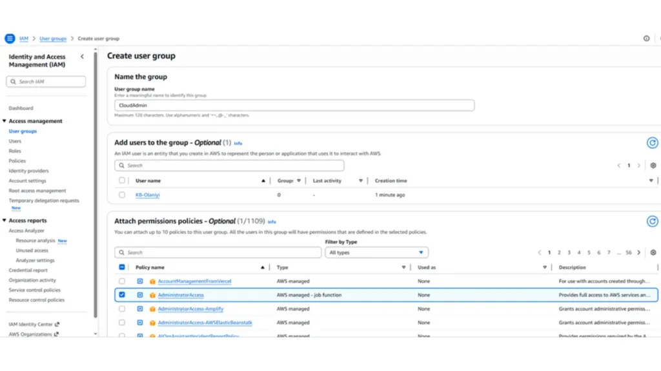
Task: Click the info icon in top right corner
Action: pos(646,39)
